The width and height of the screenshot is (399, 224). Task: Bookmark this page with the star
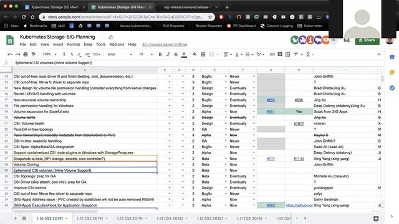[x=210, y=17]
